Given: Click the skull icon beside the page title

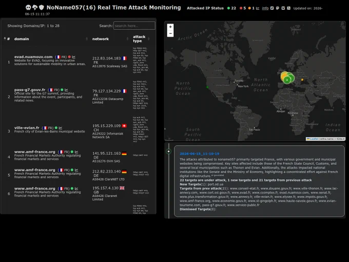Looking at the screenshot, I should (28, 8).
